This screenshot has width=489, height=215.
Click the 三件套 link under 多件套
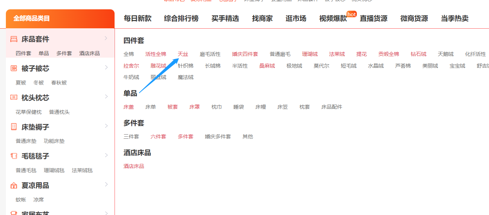(131, 137)
